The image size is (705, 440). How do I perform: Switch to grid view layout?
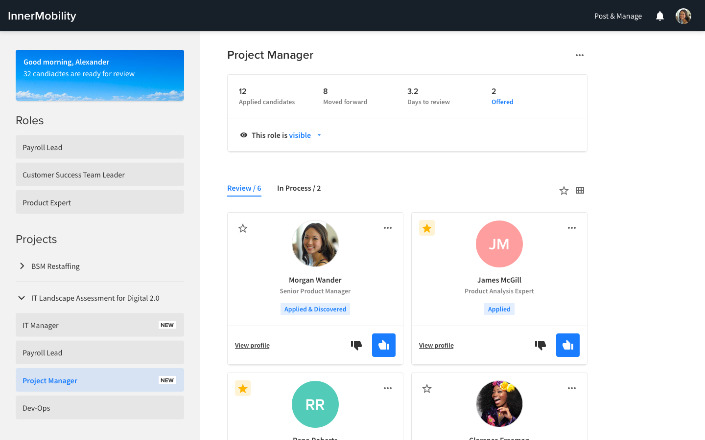580,191
